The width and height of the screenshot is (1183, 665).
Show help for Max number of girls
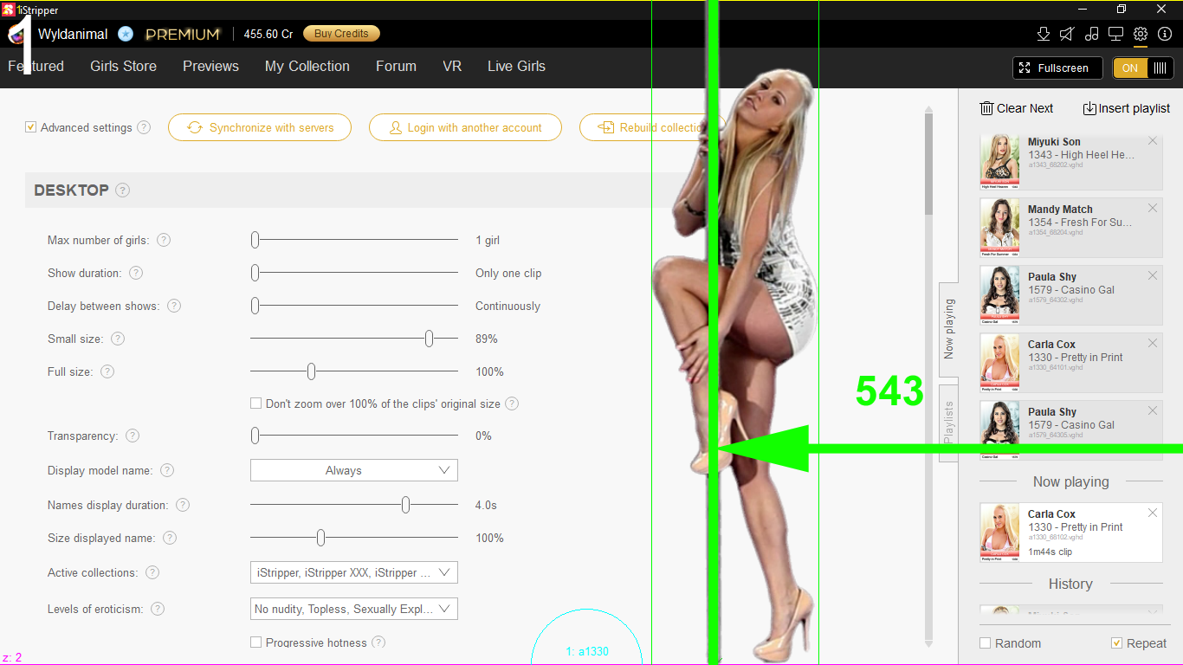(163, 240)
